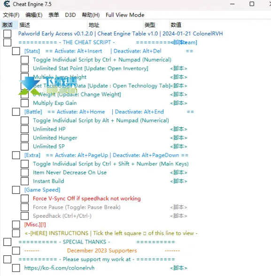
Task: Sort by the 类型 column header
Action: [156, 25]
